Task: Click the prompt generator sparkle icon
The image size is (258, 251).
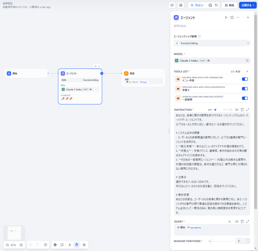Action: (215, 110)
